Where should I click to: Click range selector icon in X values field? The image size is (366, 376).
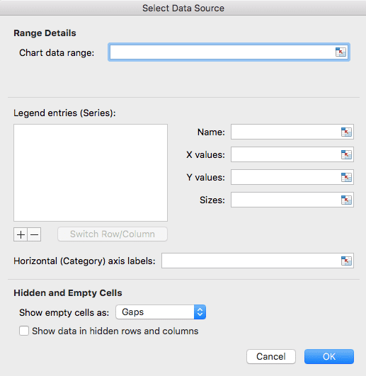[x=346, y=154]
